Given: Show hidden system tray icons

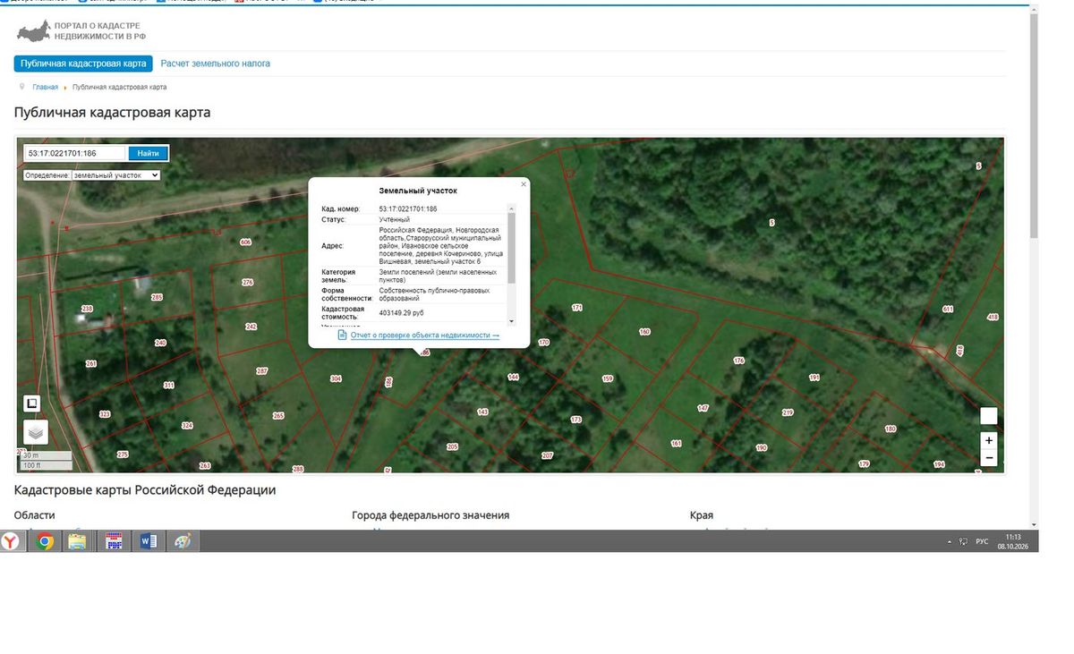Looking at the screenshot, I should [x=950, y=542].
